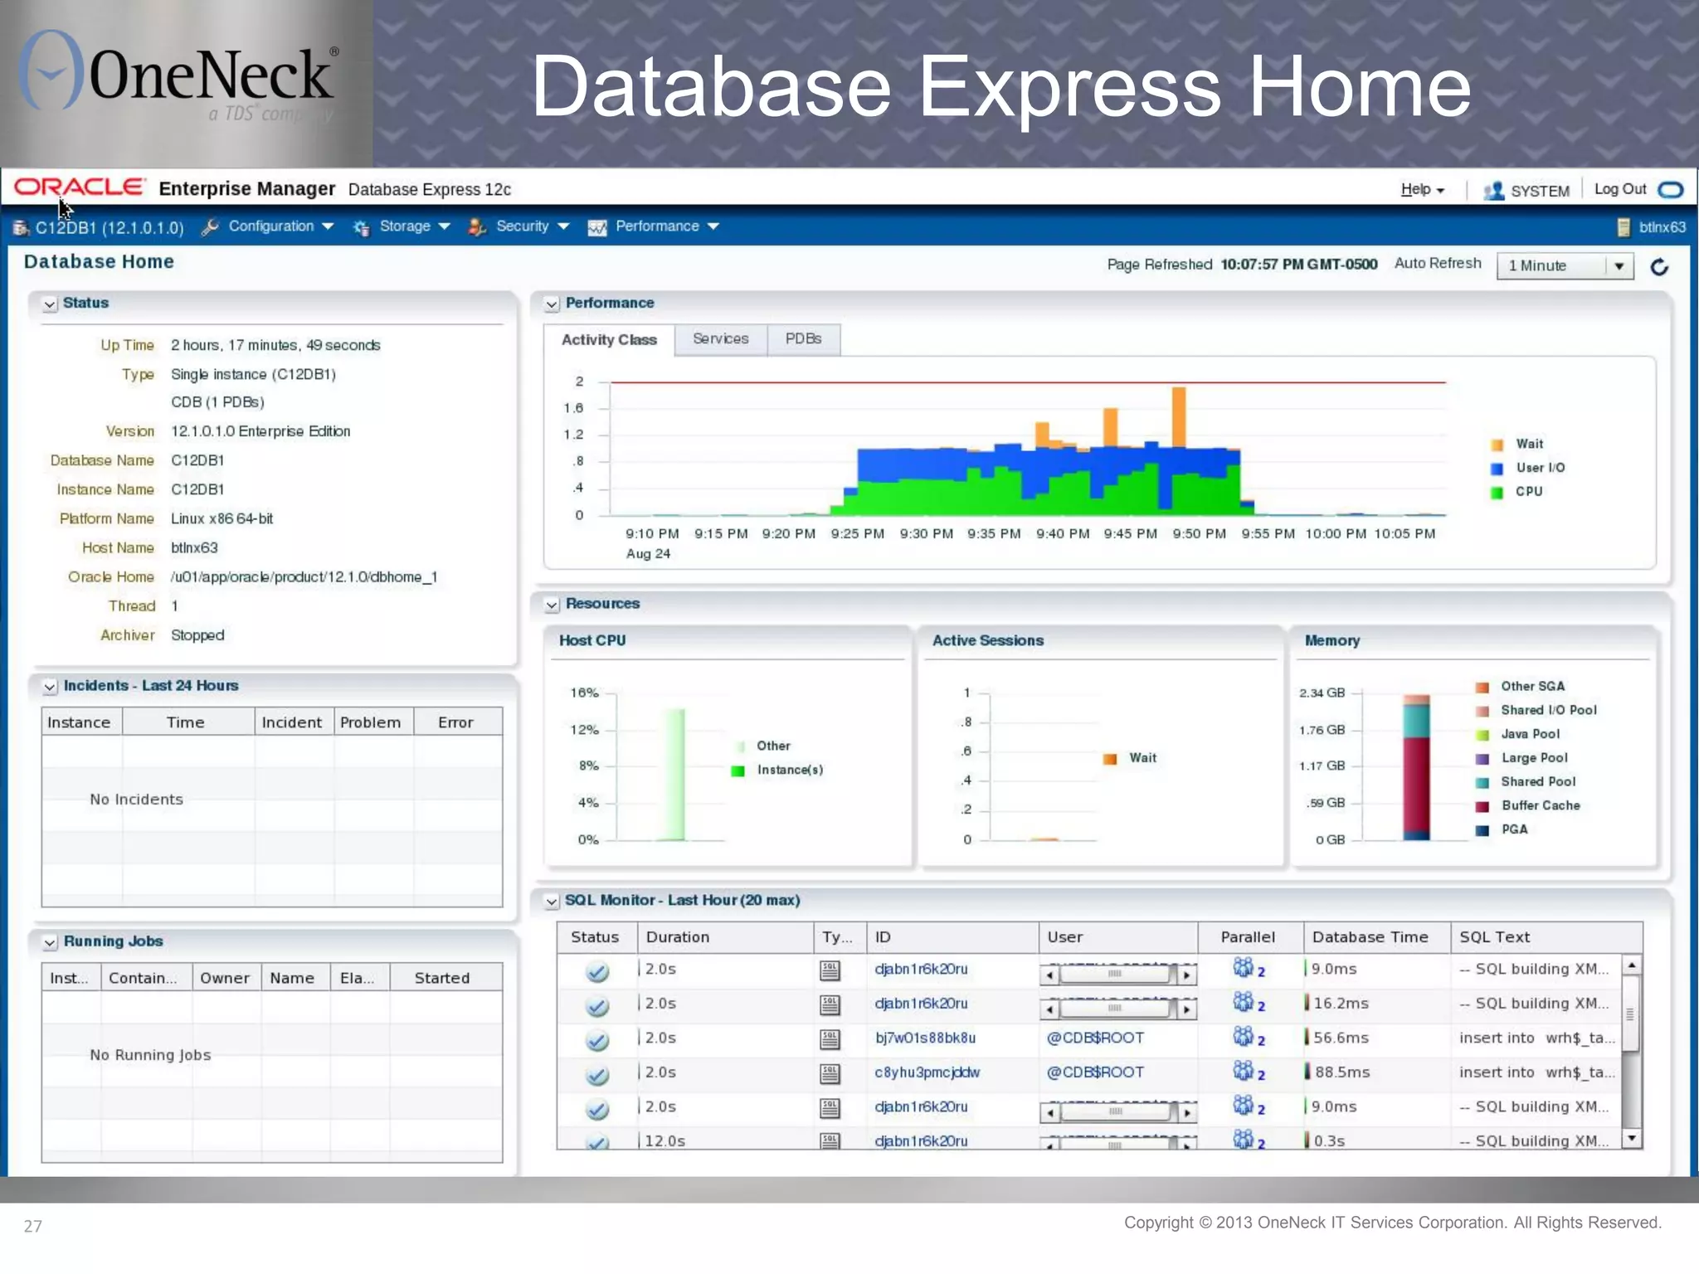
Task: Click Buffer Cache legend swatch in Memory
Action: tap(1482, 806)
